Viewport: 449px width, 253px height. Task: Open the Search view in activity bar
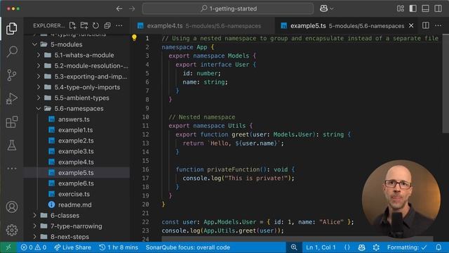[x=12, y=51]
